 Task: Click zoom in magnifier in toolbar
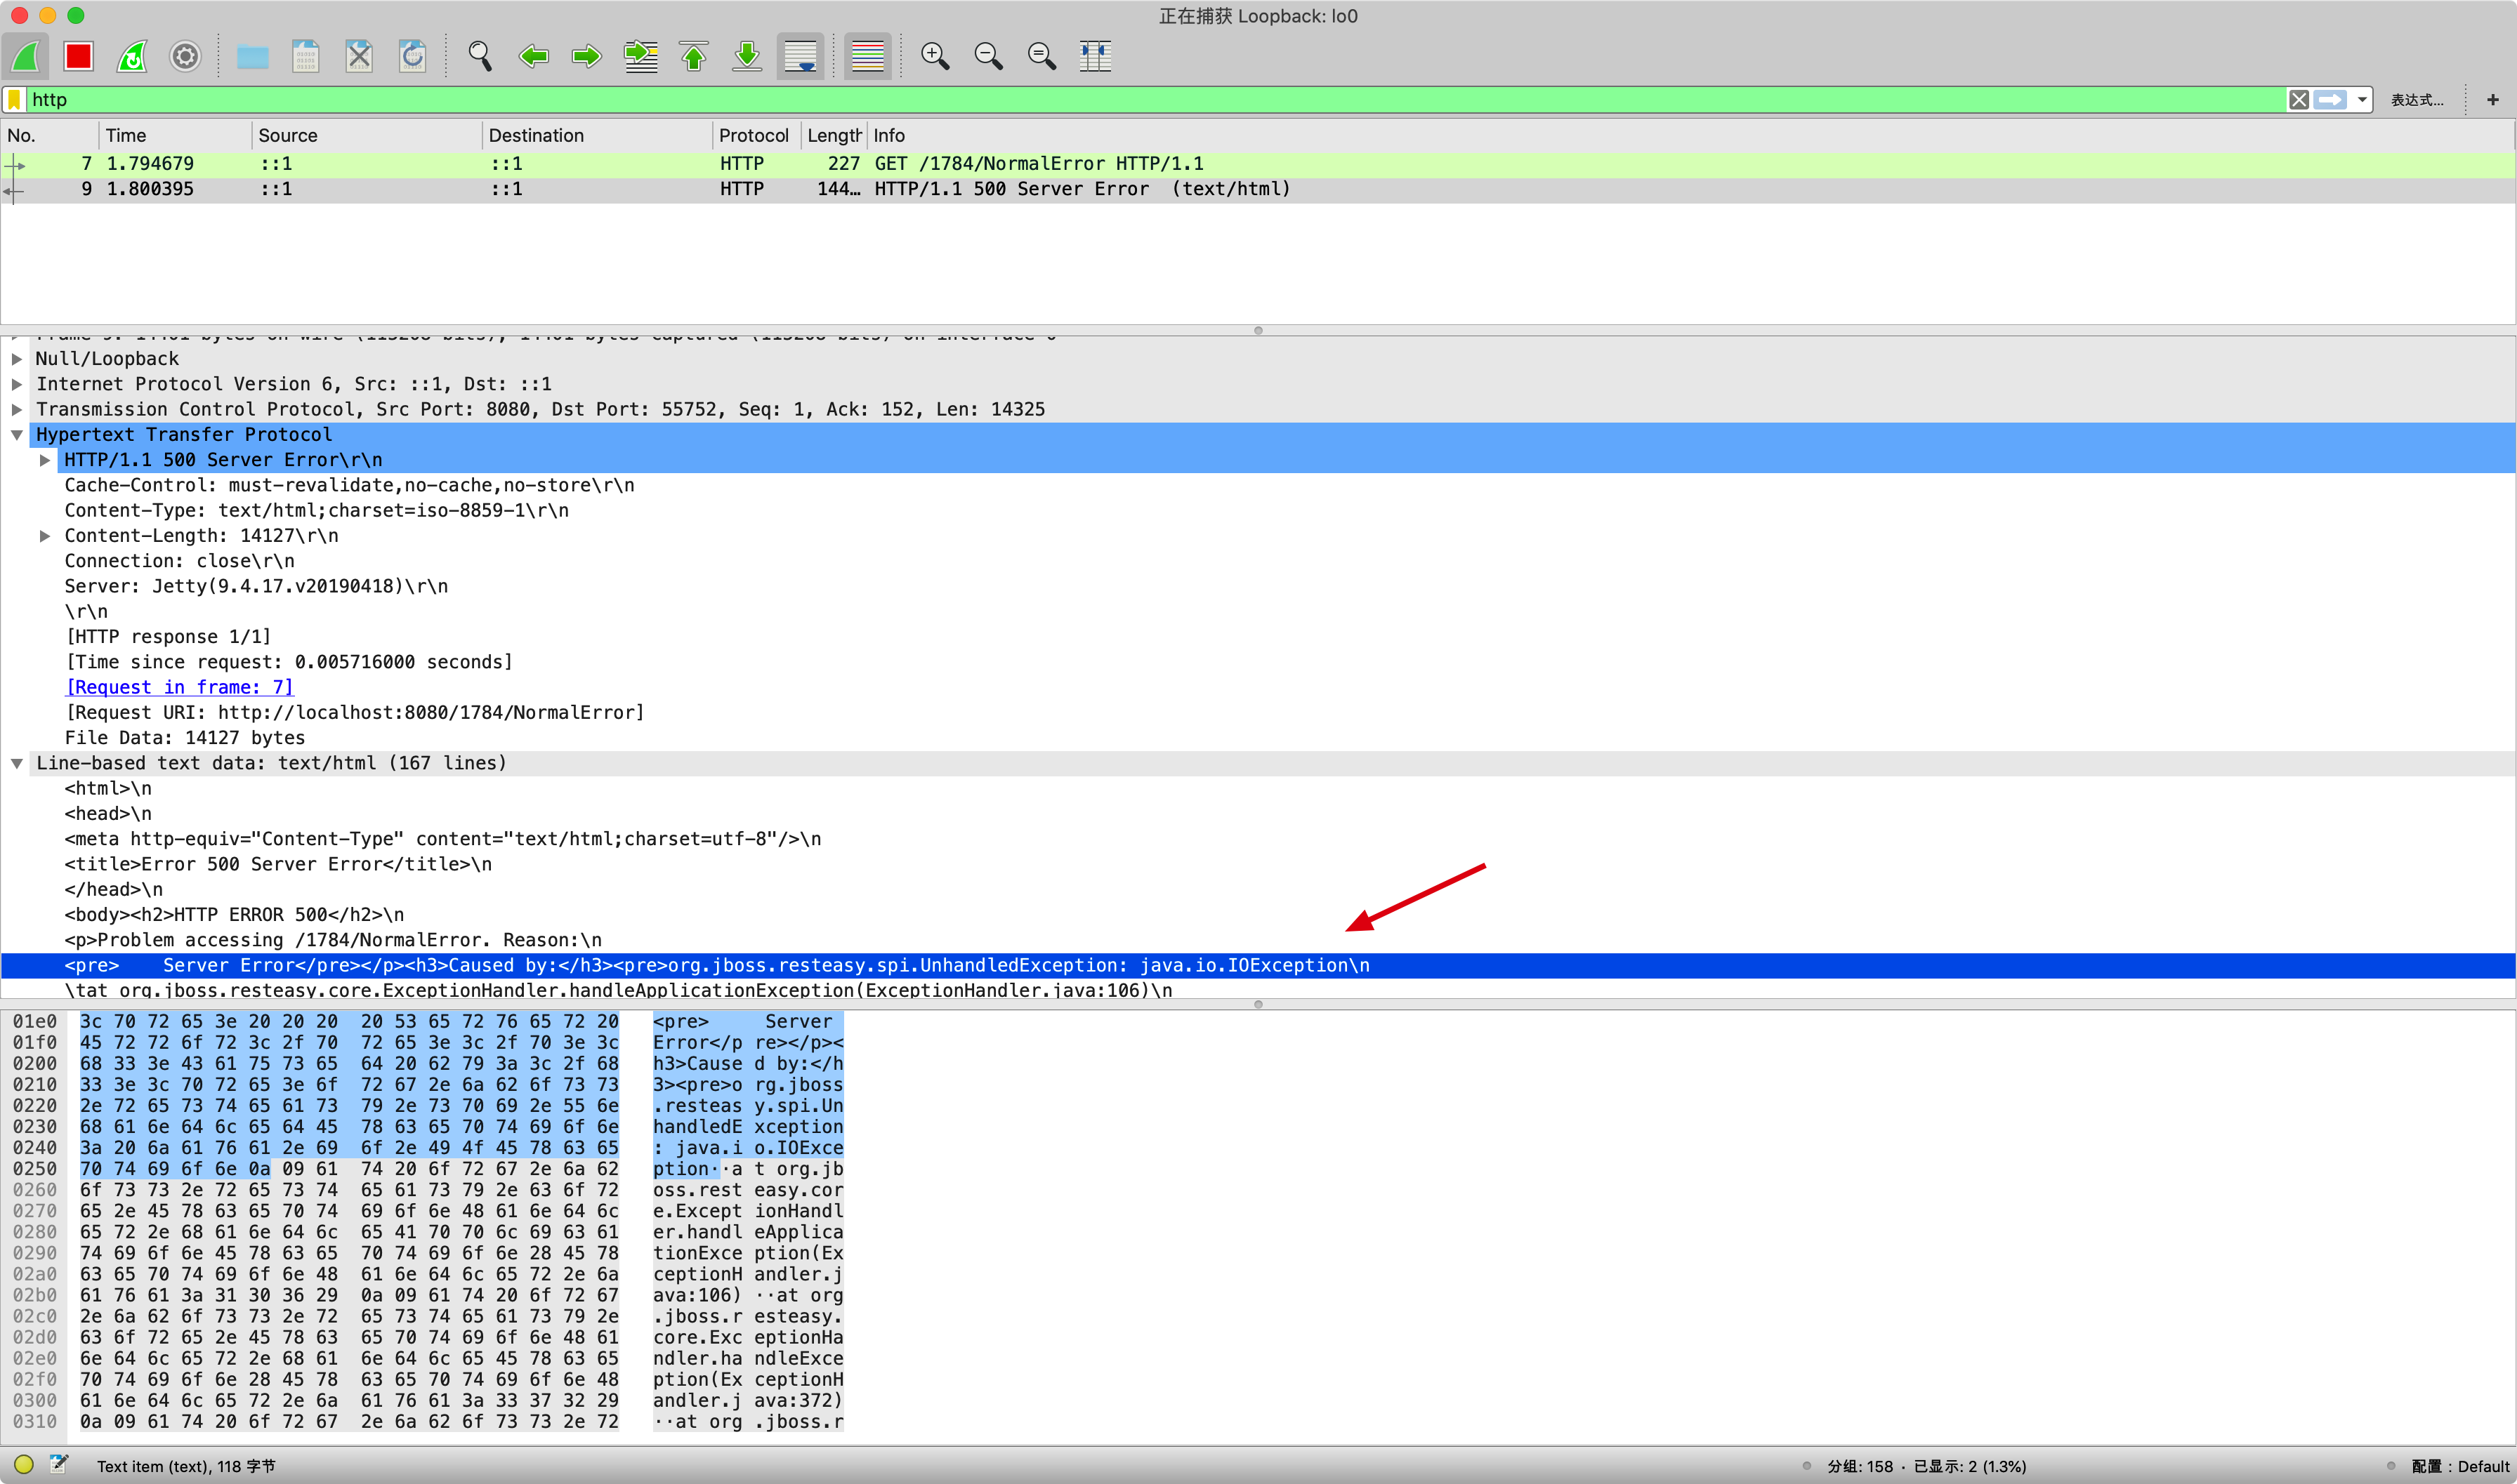click(934, 56)
